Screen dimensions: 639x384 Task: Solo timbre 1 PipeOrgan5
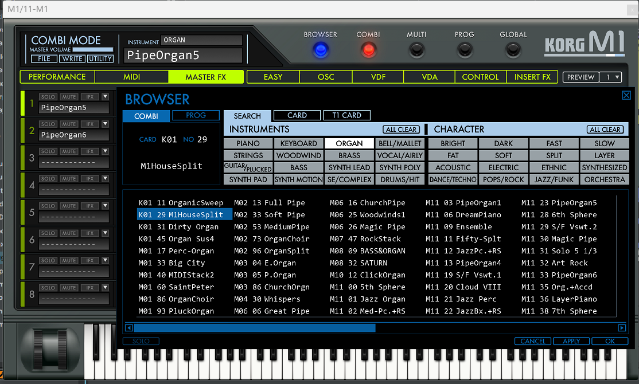click(x=48, y=97)
